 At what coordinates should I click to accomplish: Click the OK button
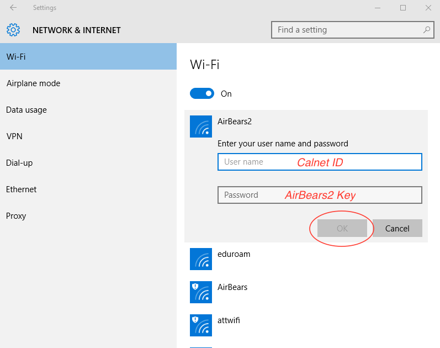click(342, 228)
